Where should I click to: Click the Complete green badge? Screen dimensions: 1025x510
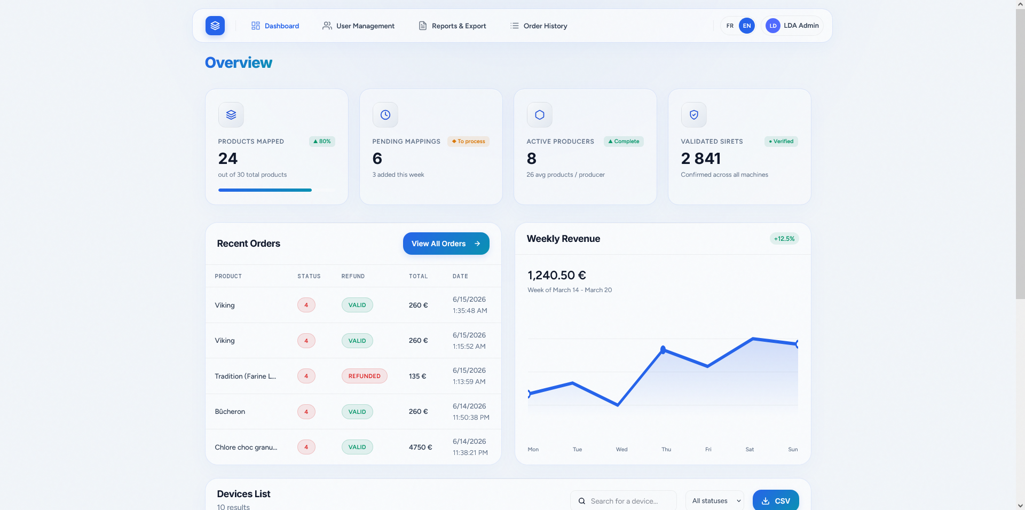click(624, 142)
